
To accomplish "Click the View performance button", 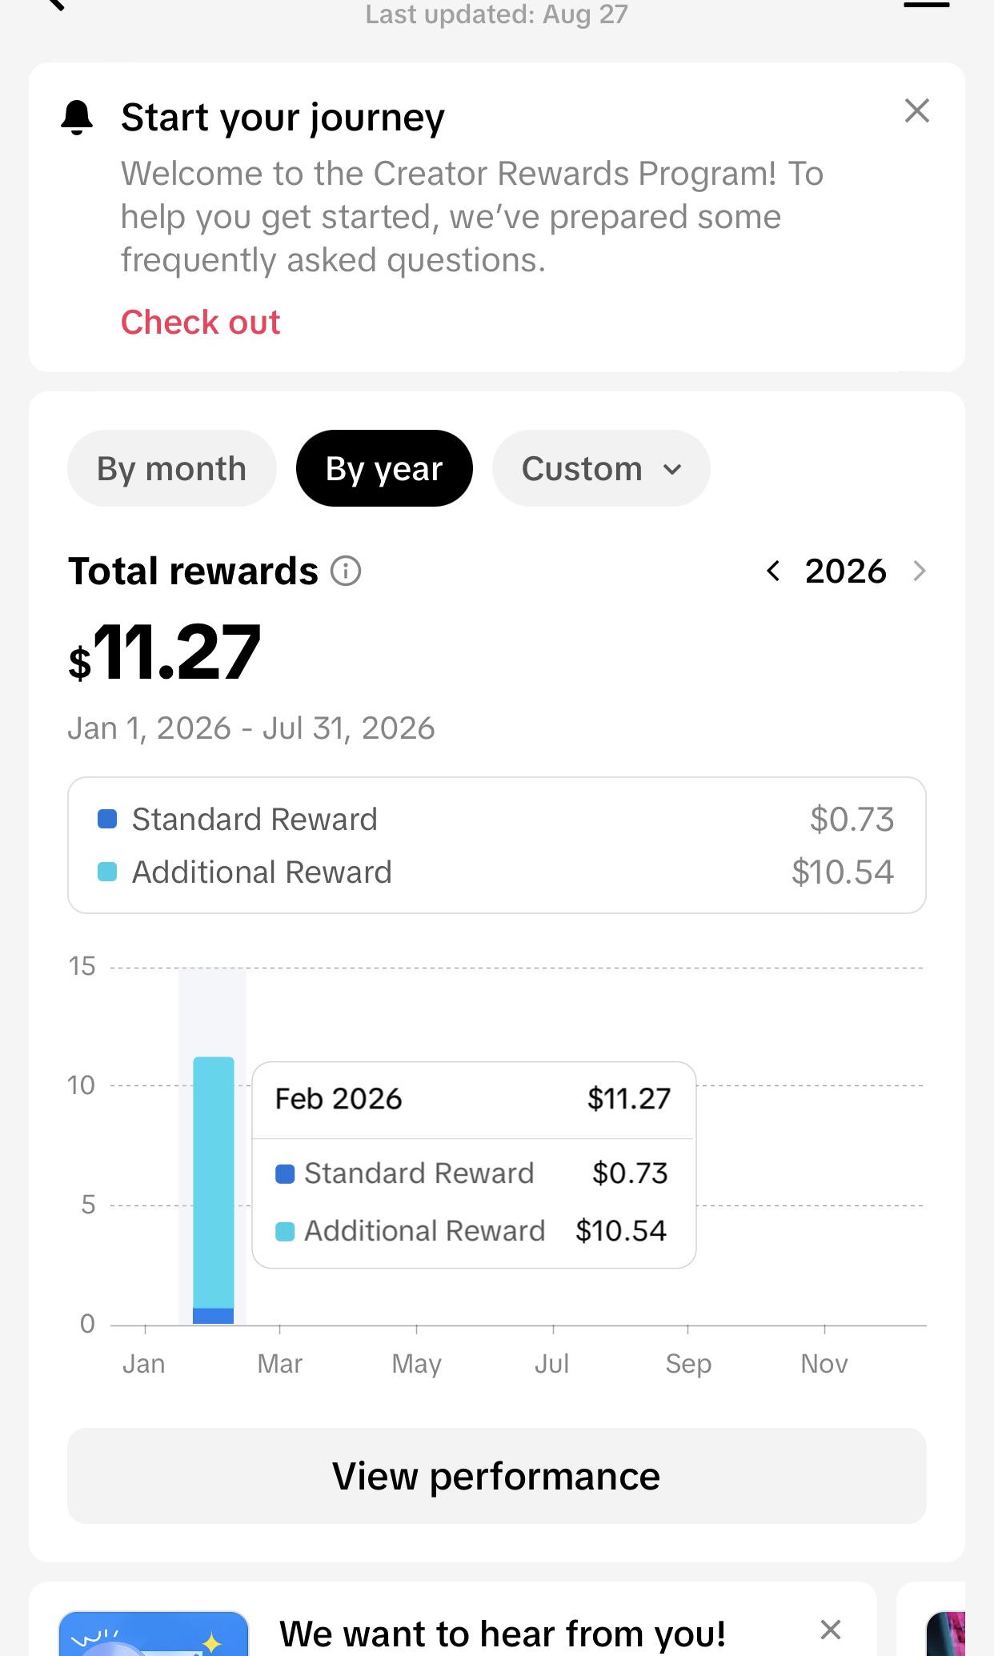I will [x=496, y=1476].
